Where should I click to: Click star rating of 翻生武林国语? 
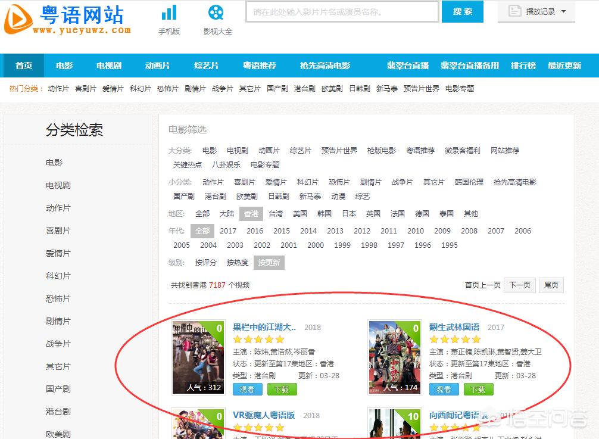coord(455,340)
